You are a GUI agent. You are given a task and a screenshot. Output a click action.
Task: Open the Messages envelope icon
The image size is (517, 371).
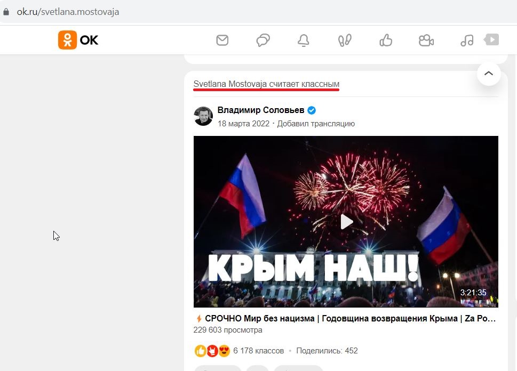point(222,40)
